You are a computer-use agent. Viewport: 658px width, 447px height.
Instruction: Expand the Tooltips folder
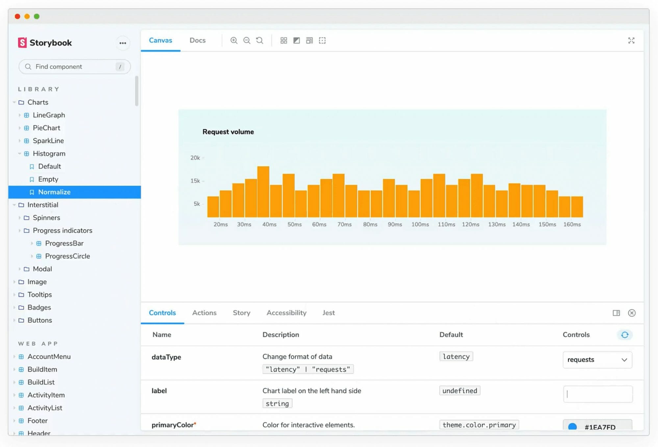click(39, 294)
